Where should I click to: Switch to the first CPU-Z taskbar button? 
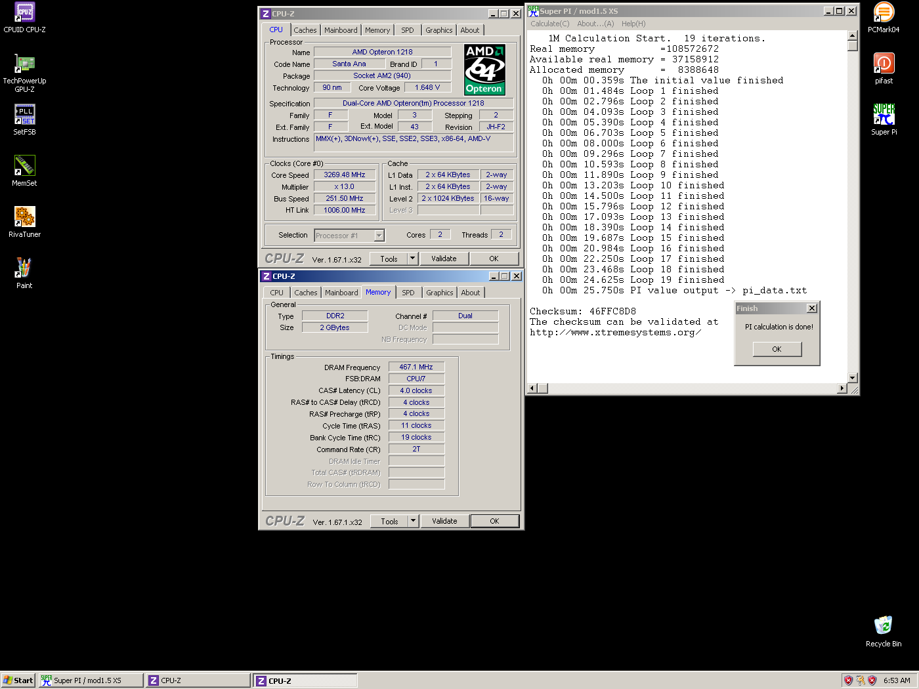[198, 680]
